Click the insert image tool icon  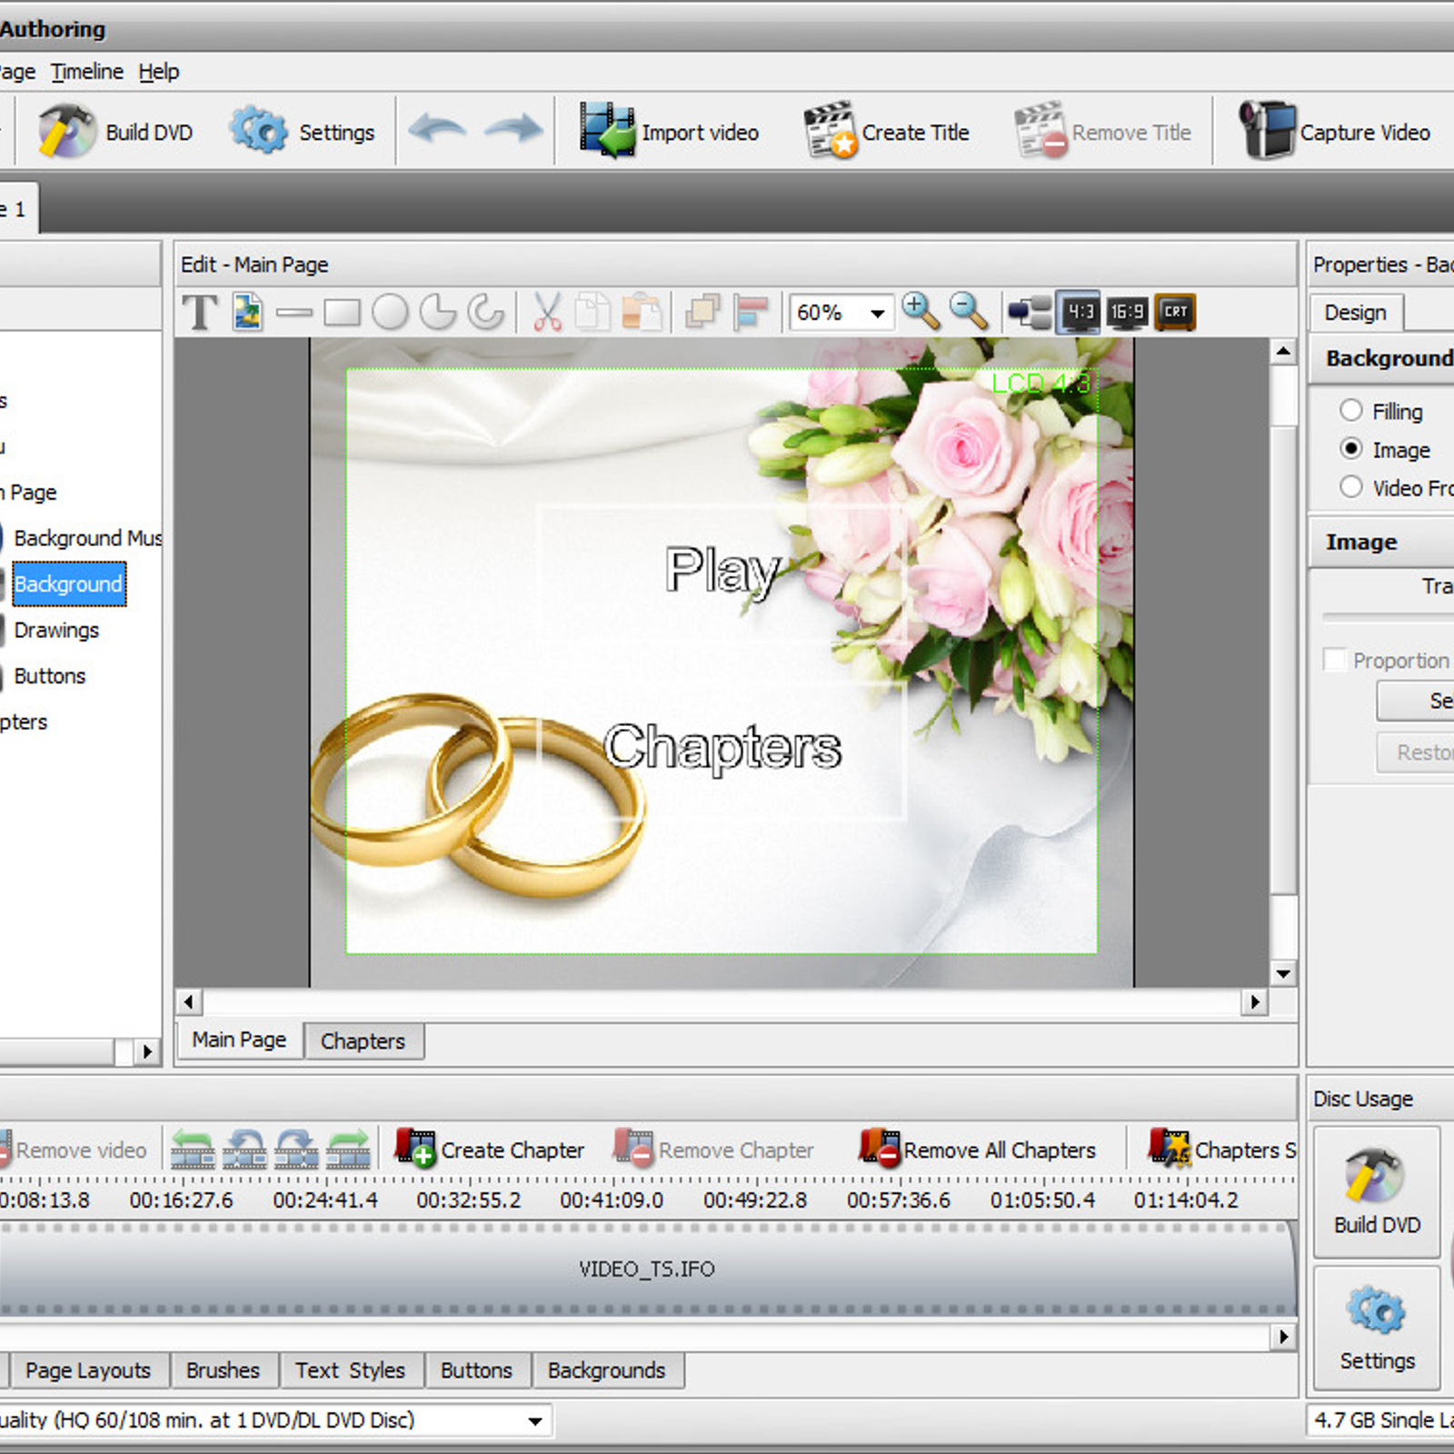click(247, 313)
